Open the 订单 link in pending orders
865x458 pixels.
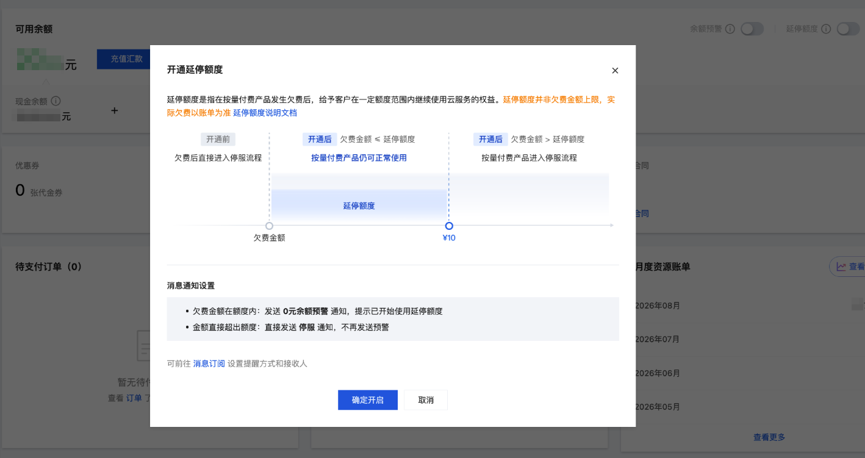click(134, 398)
